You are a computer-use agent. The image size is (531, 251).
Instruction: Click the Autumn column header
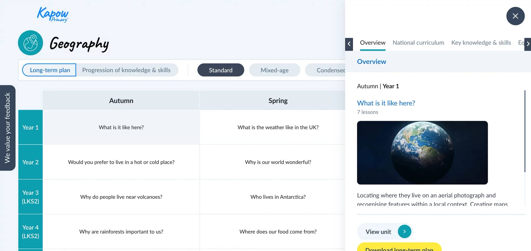click(121, 100)
